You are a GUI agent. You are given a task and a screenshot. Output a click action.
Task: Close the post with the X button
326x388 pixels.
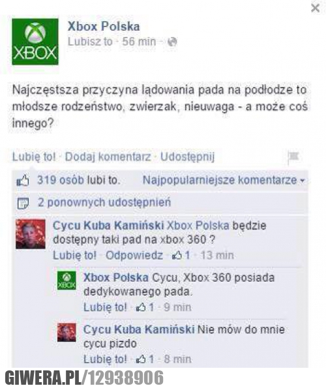tap(316, 8)
